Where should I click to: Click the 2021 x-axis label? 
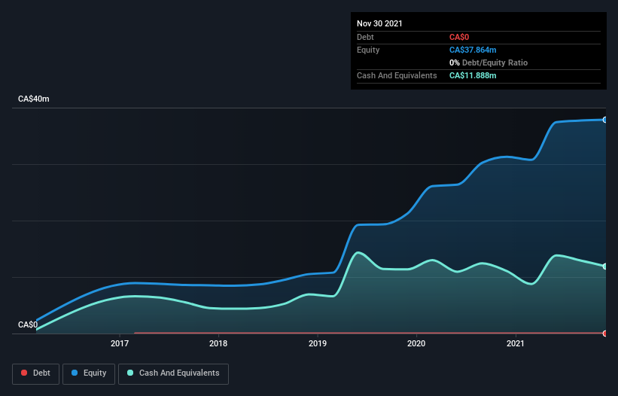point(515,343)
